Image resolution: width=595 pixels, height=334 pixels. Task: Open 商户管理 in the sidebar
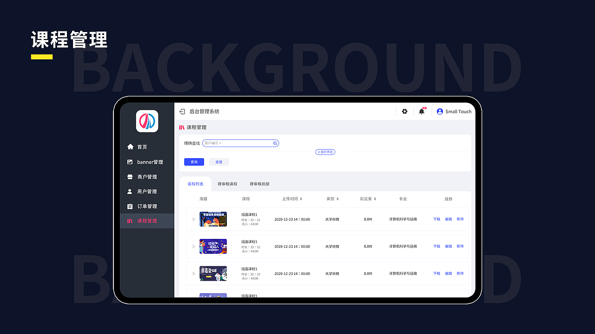[147, 177]
